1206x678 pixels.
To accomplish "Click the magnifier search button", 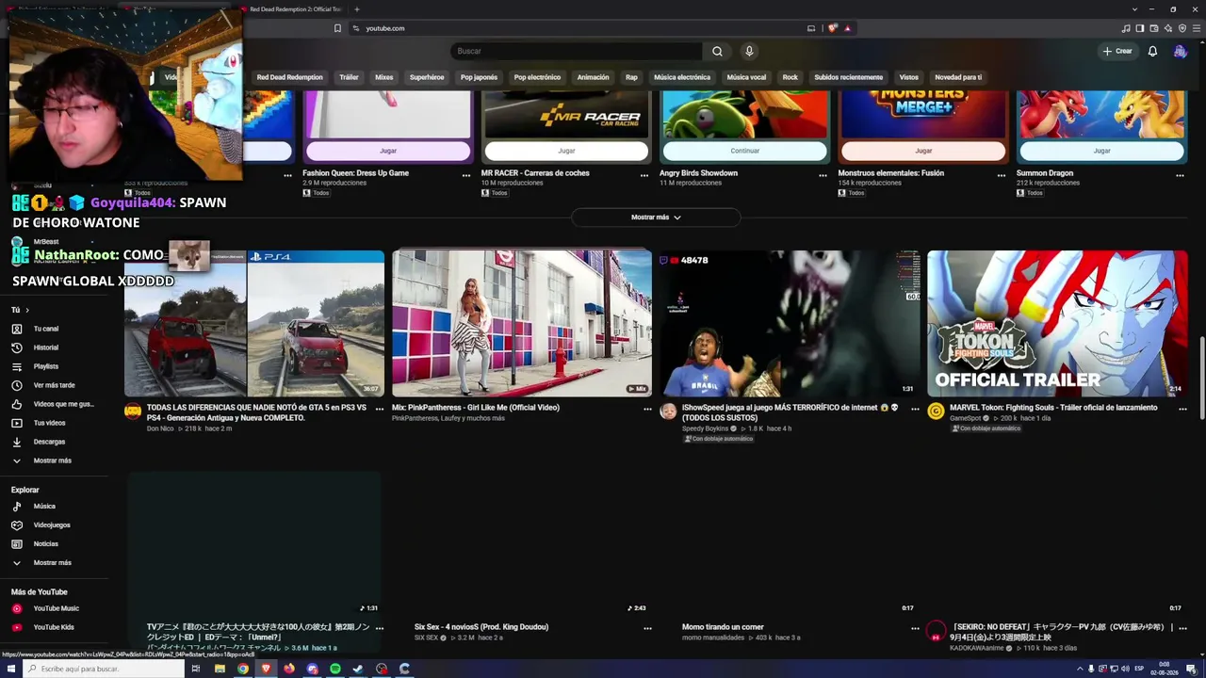I will (x=717, y=51).
